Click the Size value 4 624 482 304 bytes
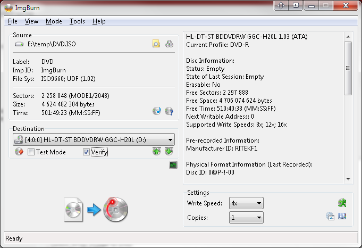The width and height of the screenshot is (362, 248). click(68, 104)
